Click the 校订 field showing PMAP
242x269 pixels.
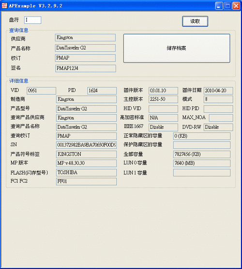pyautogui.click(x=85, y=58)
